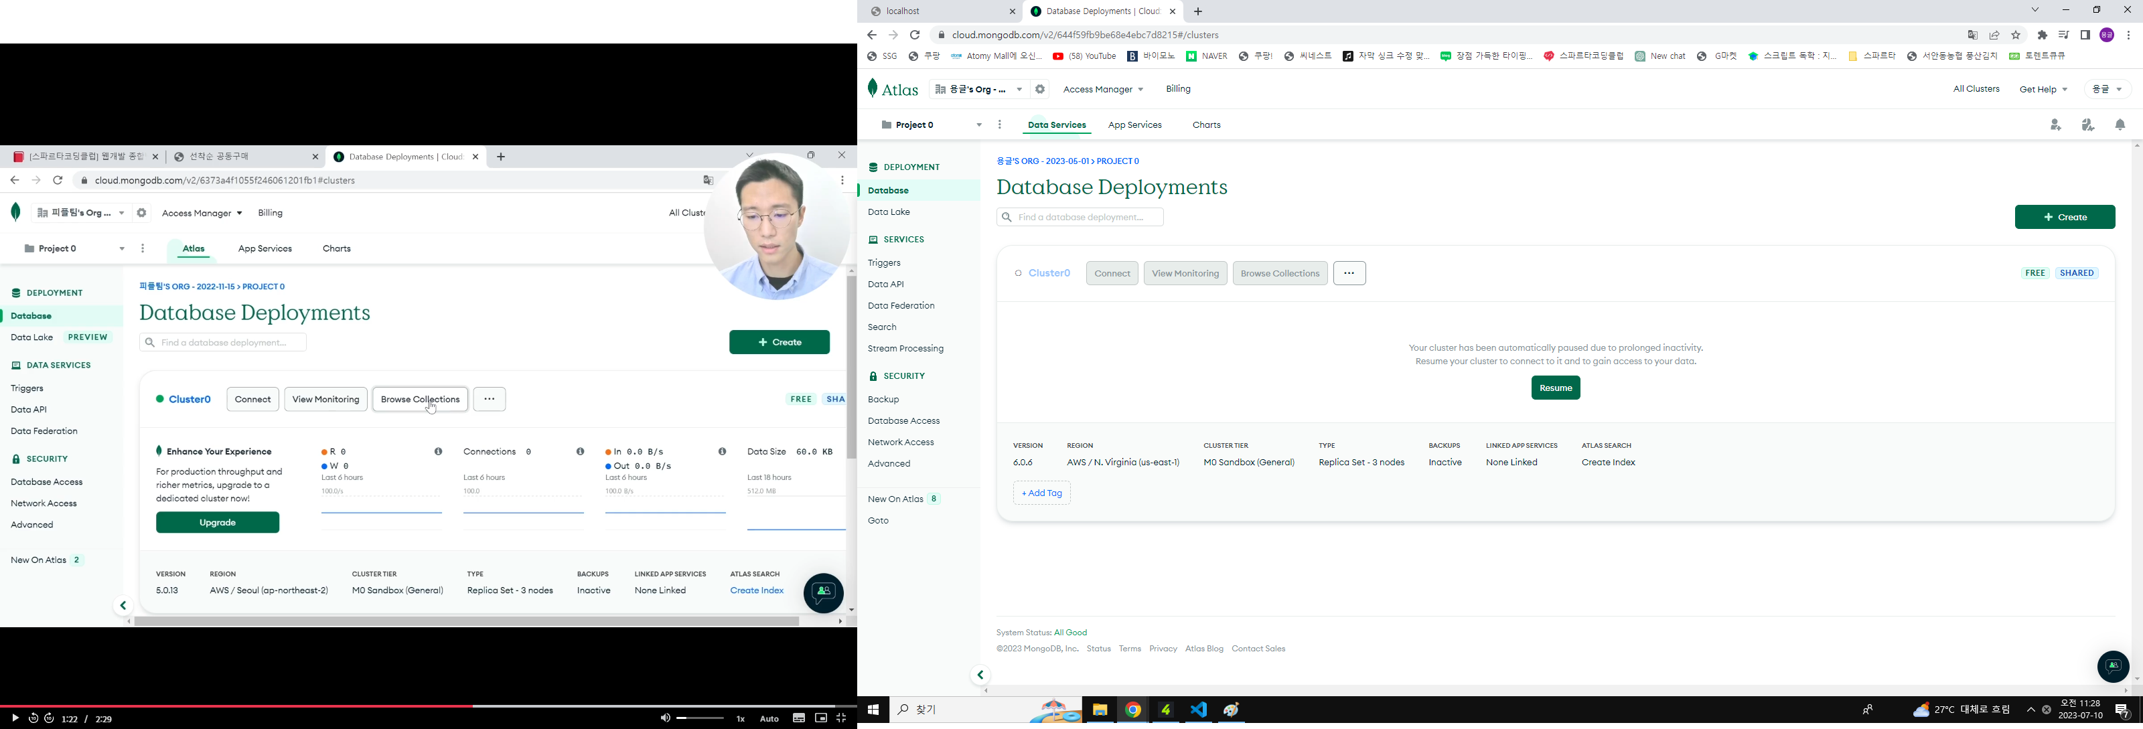Collapse the Atlas sidebar with the chevron

click(x=980, y=676)
